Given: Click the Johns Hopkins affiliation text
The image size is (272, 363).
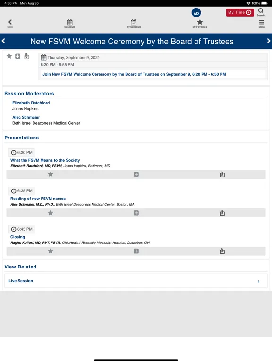Looking at the screenshot, I should [25, 109].
